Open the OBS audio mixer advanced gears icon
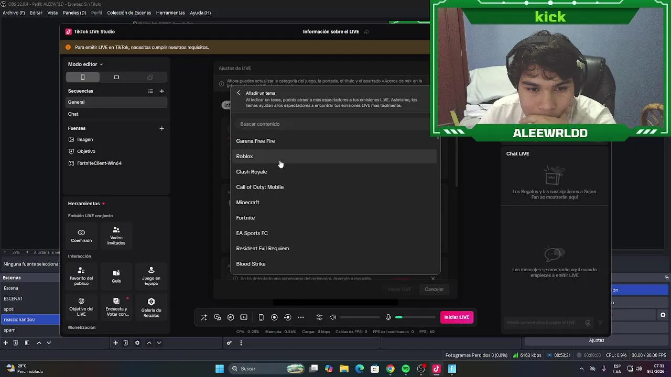 229,343
